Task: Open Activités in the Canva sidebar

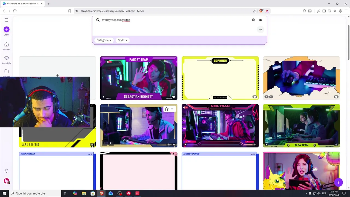Action: tap(7, 60)
